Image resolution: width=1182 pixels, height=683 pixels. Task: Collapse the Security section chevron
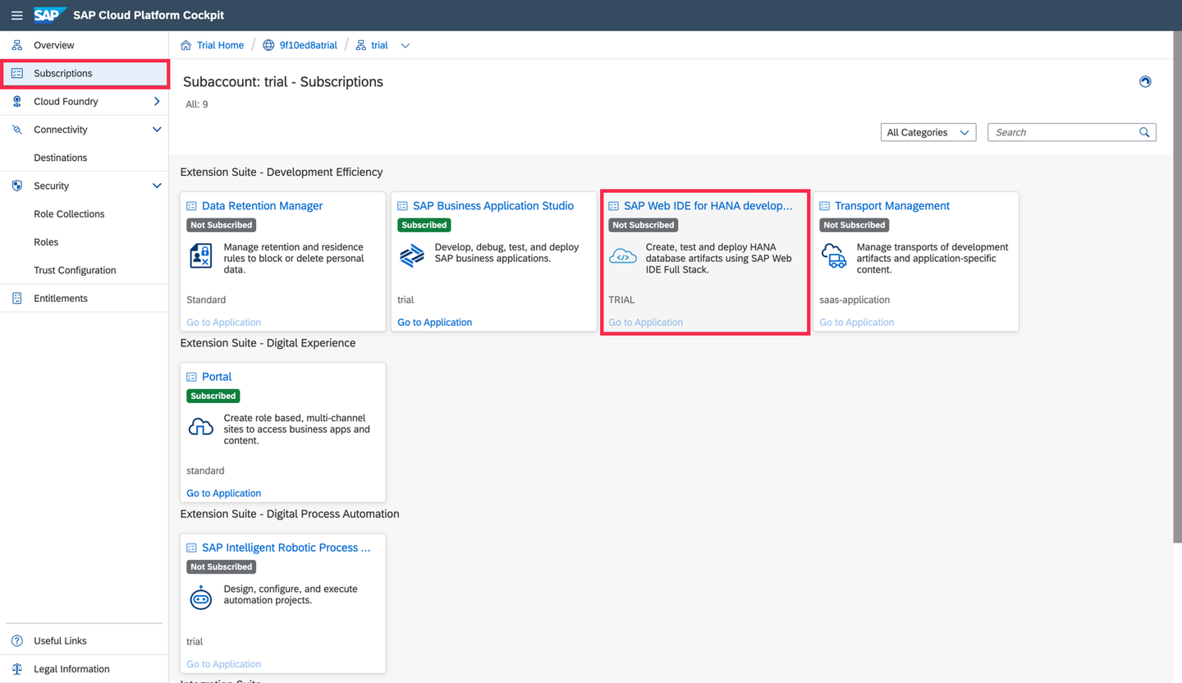point(157,186)
